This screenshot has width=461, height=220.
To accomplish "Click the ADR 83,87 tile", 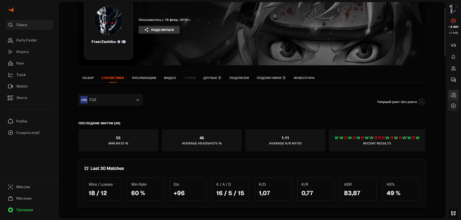I will pyautogui.click(x=358, y=189).
